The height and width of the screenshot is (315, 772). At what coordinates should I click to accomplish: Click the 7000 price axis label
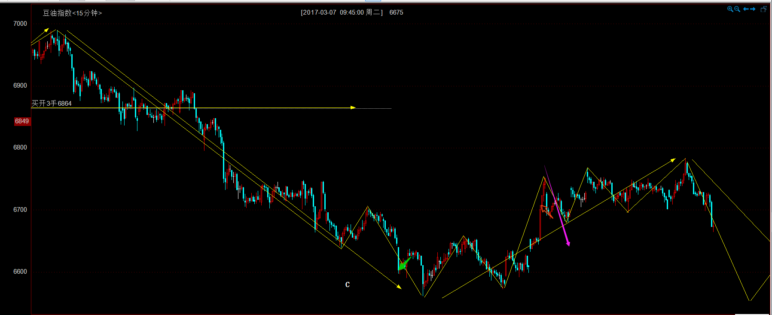pyautogui.click(x=20, y=24)
